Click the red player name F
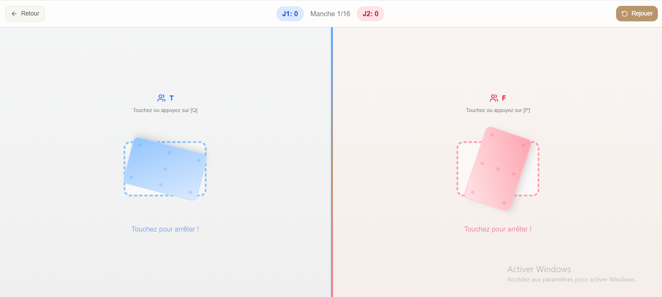 [504, 98]
